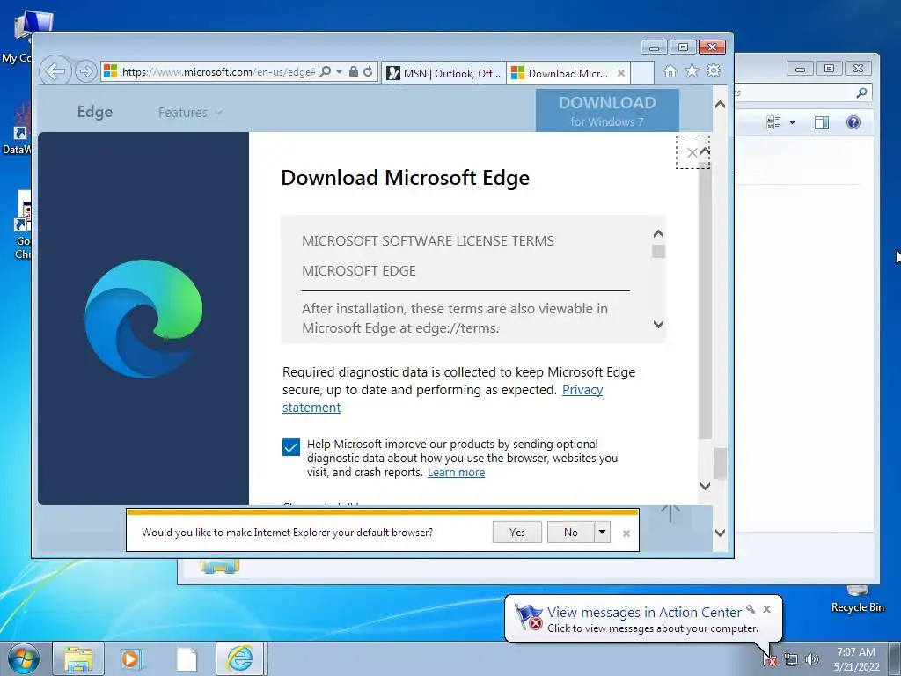Click No on the default browser prompt
This screenshot has width=901, height=676.
coord(570,533)
